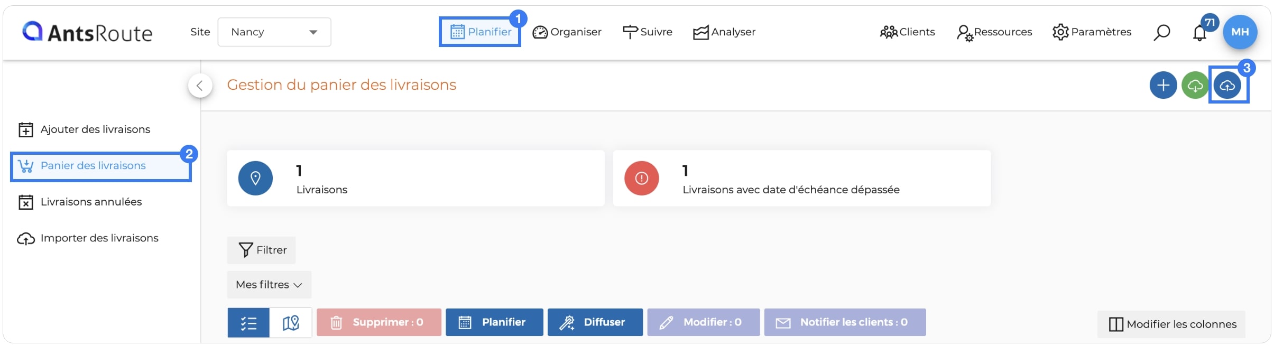
Task: Click the Diffuser button
Action: pyautogui.click(x=595, y=322)
